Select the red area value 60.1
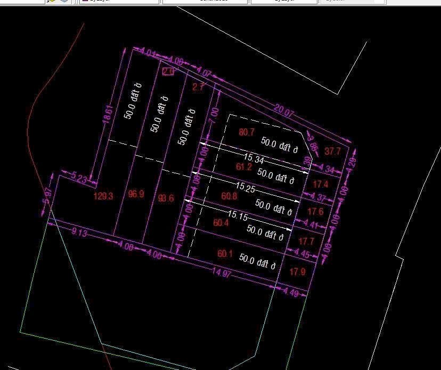This screenshot has width=441, height=370. click(x=225, y=254)
